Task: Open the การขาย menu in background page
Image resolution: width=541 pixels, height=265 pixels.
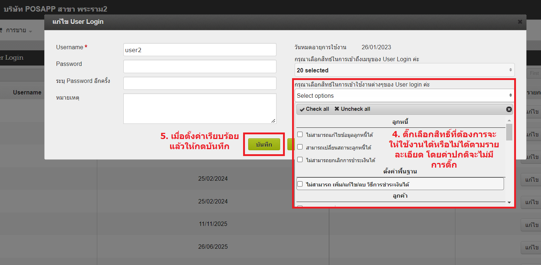Action: tap(16, 30)
